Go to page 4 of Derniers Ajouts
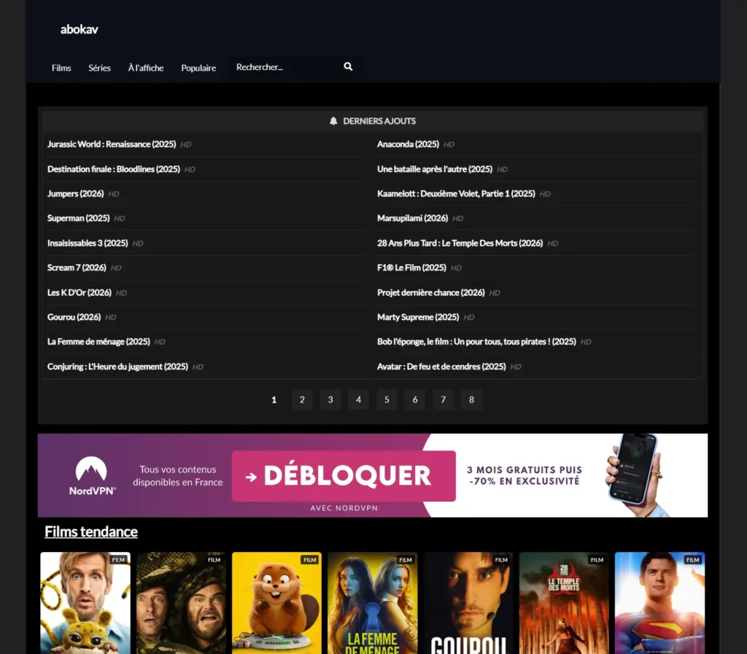This screenshot has width=747, height=654. [358, 400]
